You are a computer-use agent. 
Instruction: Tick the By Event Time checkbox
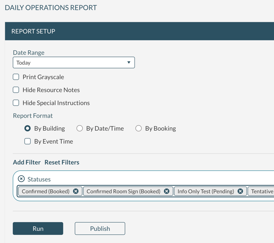click(27, 141)
